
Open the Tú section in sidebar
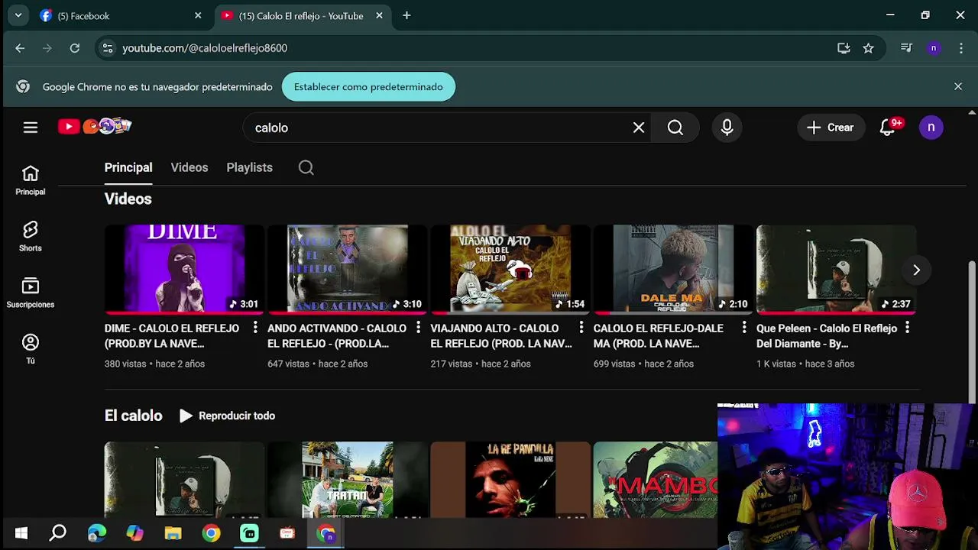[31, 350]
